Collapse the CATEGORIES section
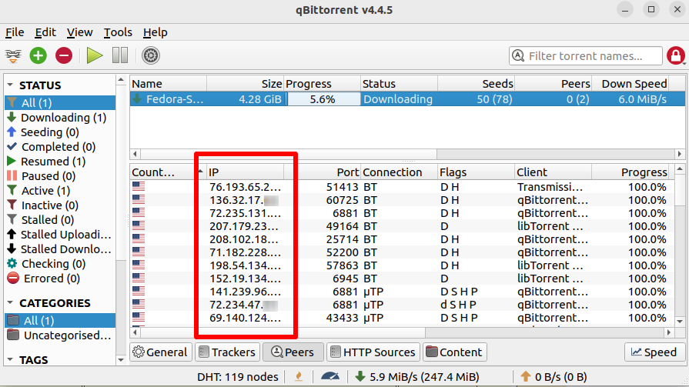The image size is (689, 387). coord(10,302)
